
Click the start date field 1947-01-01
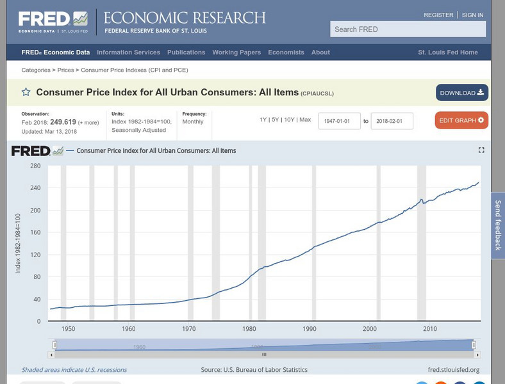[340, 121]
